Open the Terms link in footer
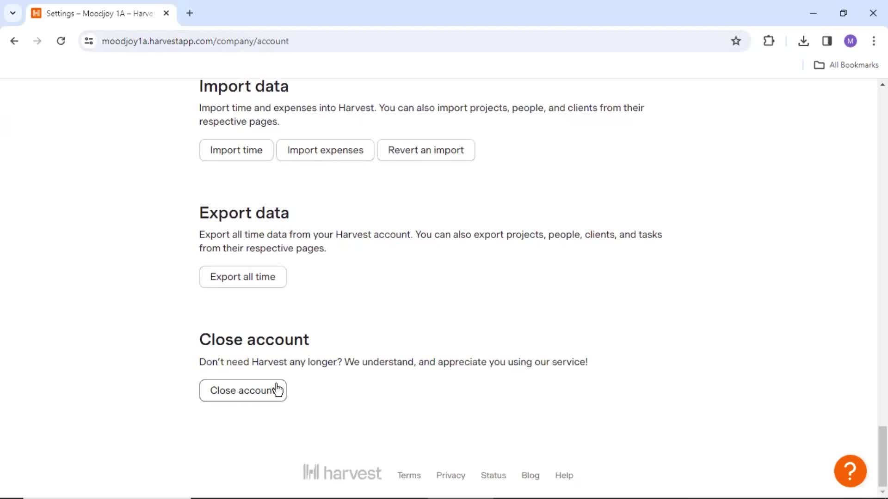Image resolution: width=888 pixels, height=499 pixels. pyautogui.click(x=409, y=475)
